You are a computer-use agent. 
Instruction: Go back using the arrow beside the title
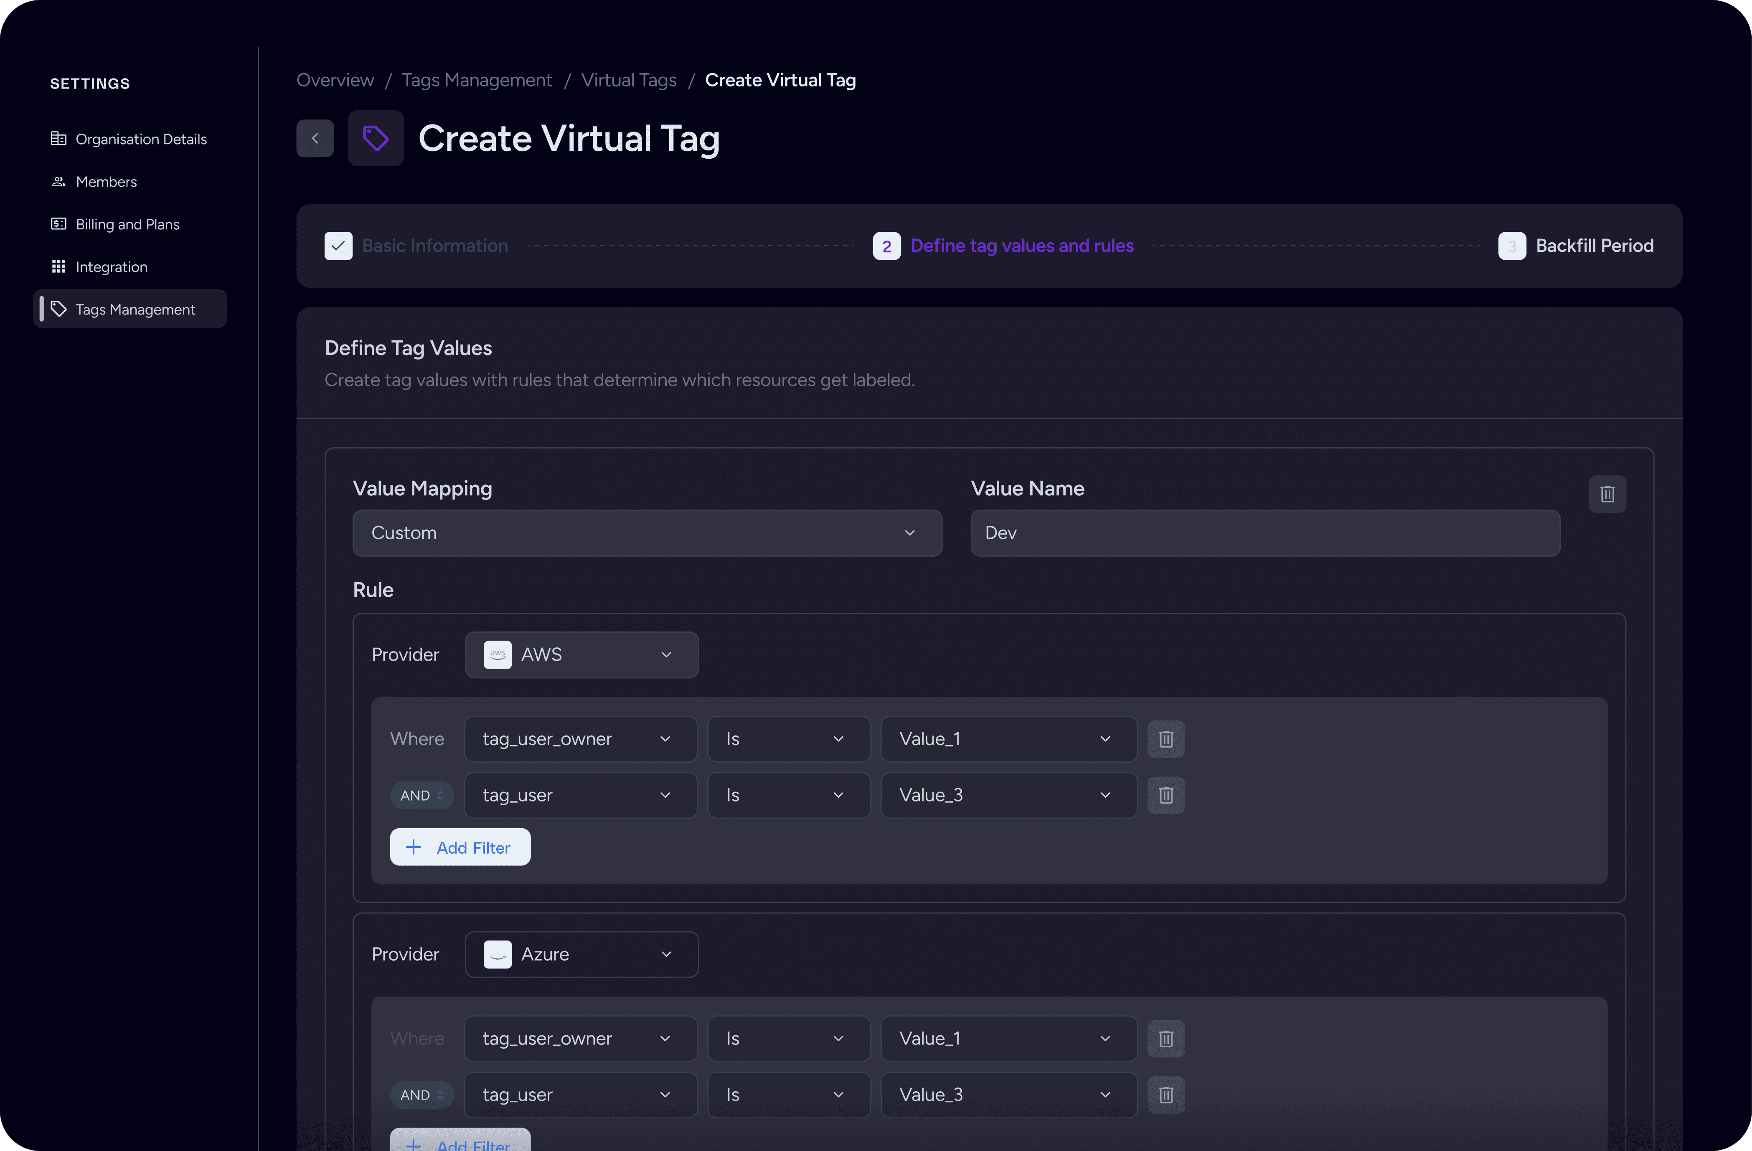point(315,138)
